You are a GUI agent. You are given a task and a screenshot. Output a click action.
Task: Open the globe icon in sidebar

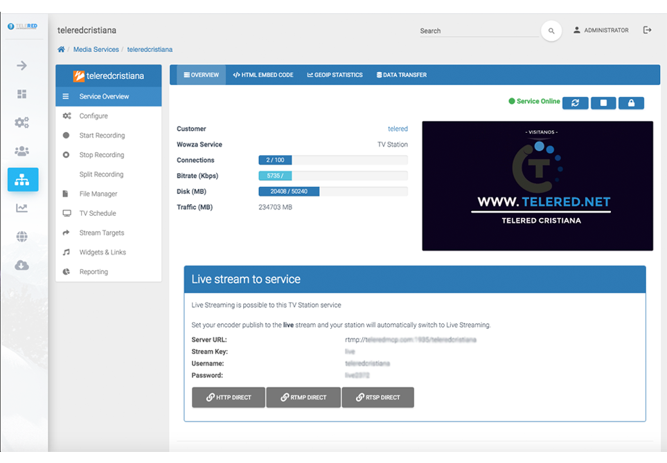coord(21,237)
